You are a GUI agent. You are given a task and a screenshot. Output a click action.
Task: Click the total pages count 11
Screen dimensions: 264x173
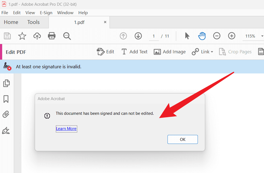click(167, 36)
